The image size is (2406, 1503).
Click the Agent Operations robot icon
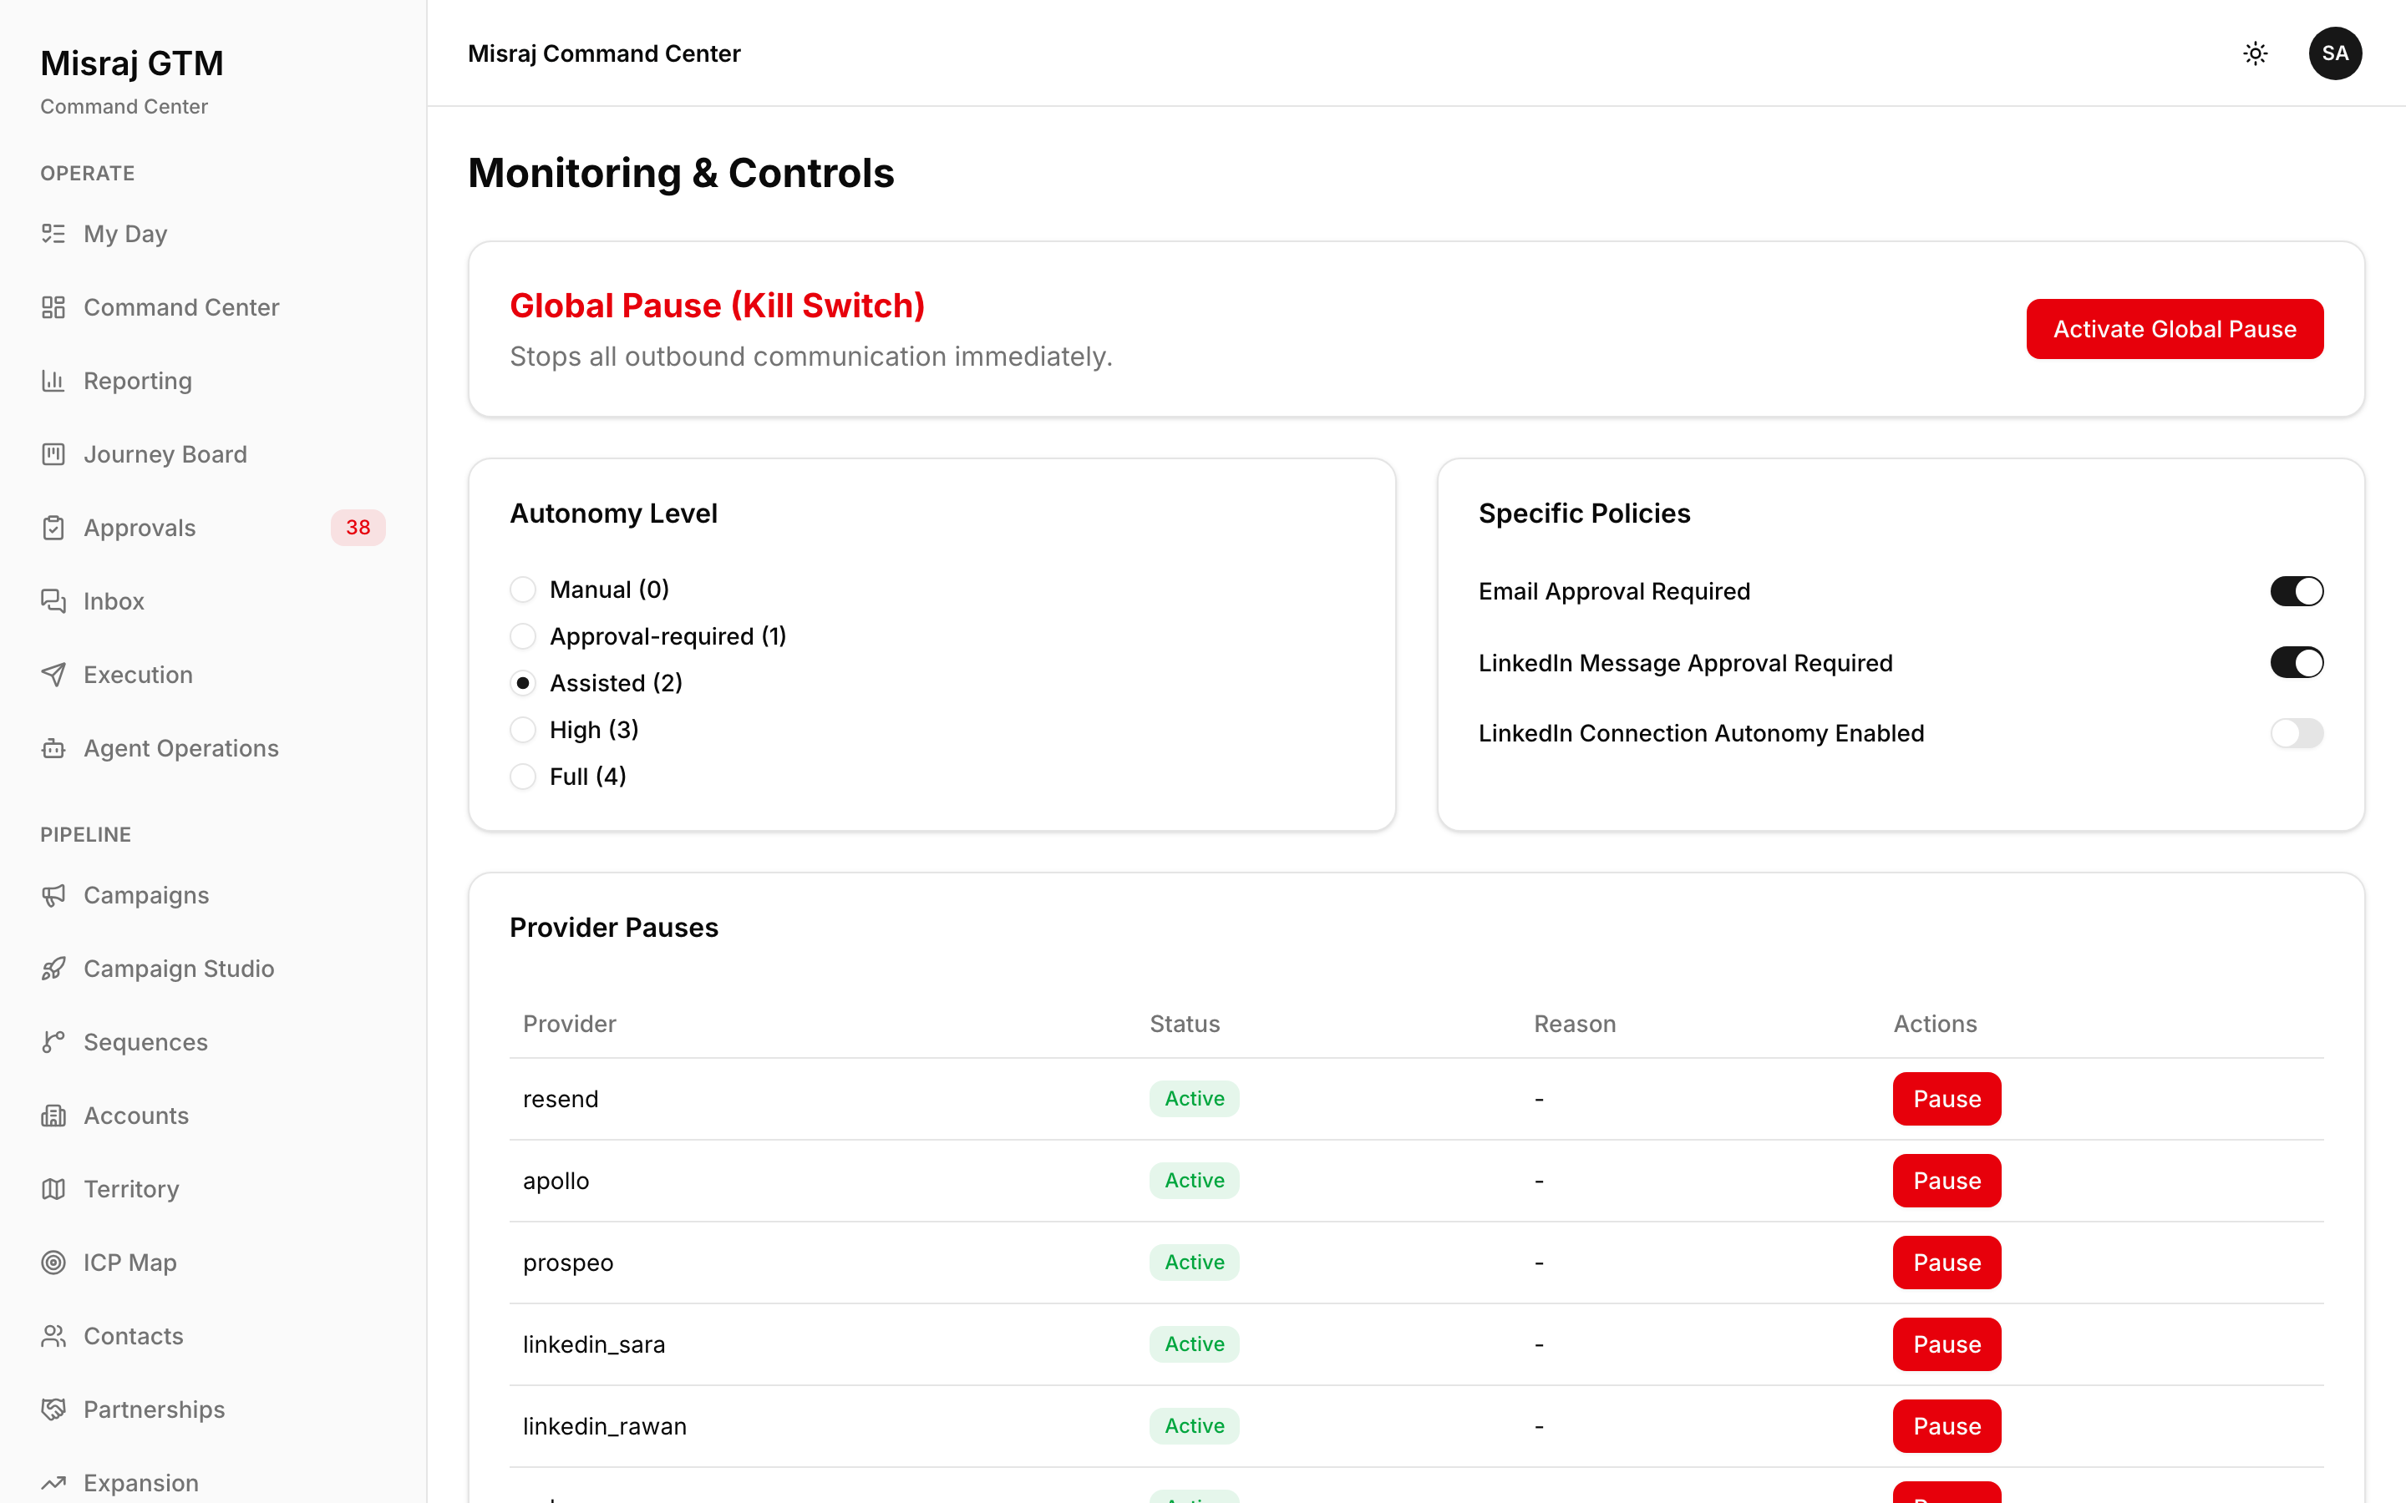tap(53, 748)
